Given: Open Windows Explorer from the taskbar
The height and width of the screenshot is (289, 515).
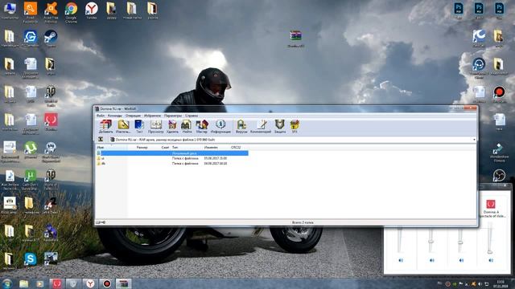Looking at the screenshot, I should [x=23, y=283].
